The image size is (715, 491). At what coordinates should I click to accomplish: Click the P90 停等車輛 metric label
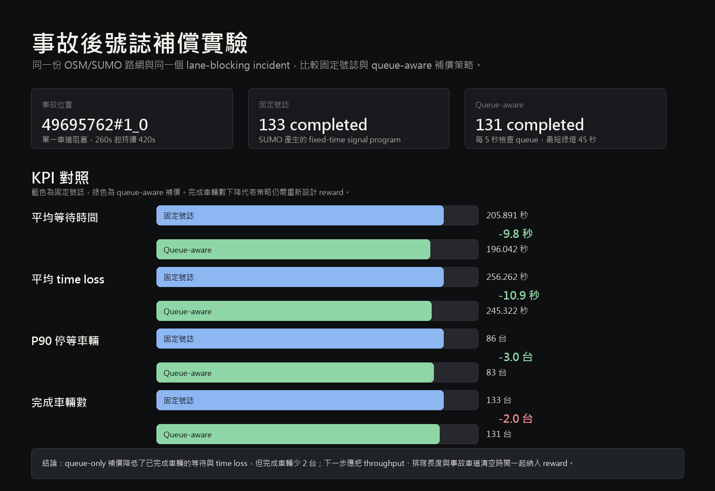click(65, 341)
